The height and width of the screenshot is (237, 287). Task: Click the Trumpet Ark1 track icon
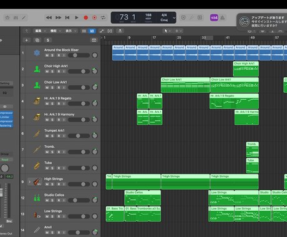click(x=37, y=133)
